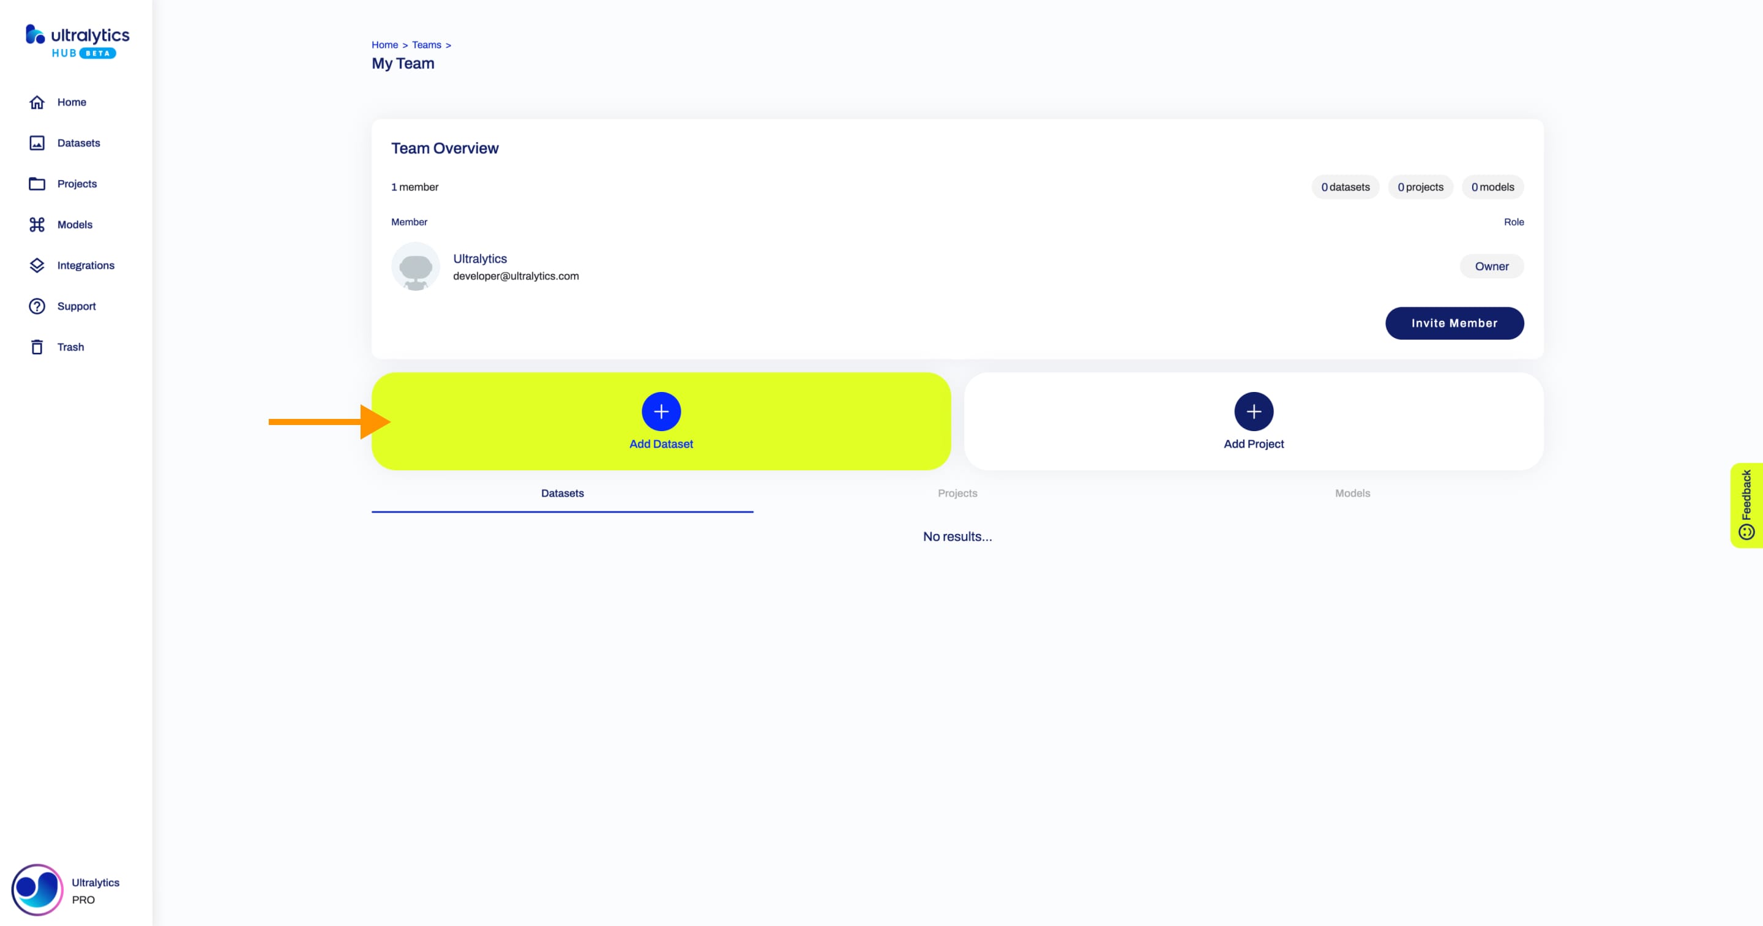Toggle the Owner role indicator

[1491, 266]
